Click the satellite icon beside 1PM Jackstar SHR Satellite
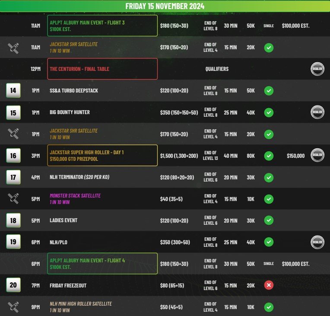Image resolution: width=330 pixels, height=316 pixels. coord(13,134)
